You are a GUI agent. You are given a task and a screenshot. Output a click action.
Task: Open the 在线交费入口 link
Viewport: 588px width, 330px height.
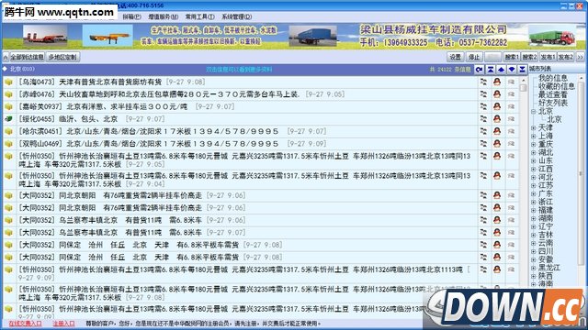pos(25,324)
